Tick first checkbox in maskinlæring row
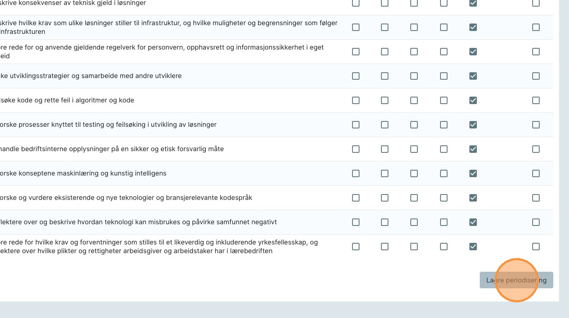The height and width of the screenshot is (318, 569). click(x=356, y=173)
